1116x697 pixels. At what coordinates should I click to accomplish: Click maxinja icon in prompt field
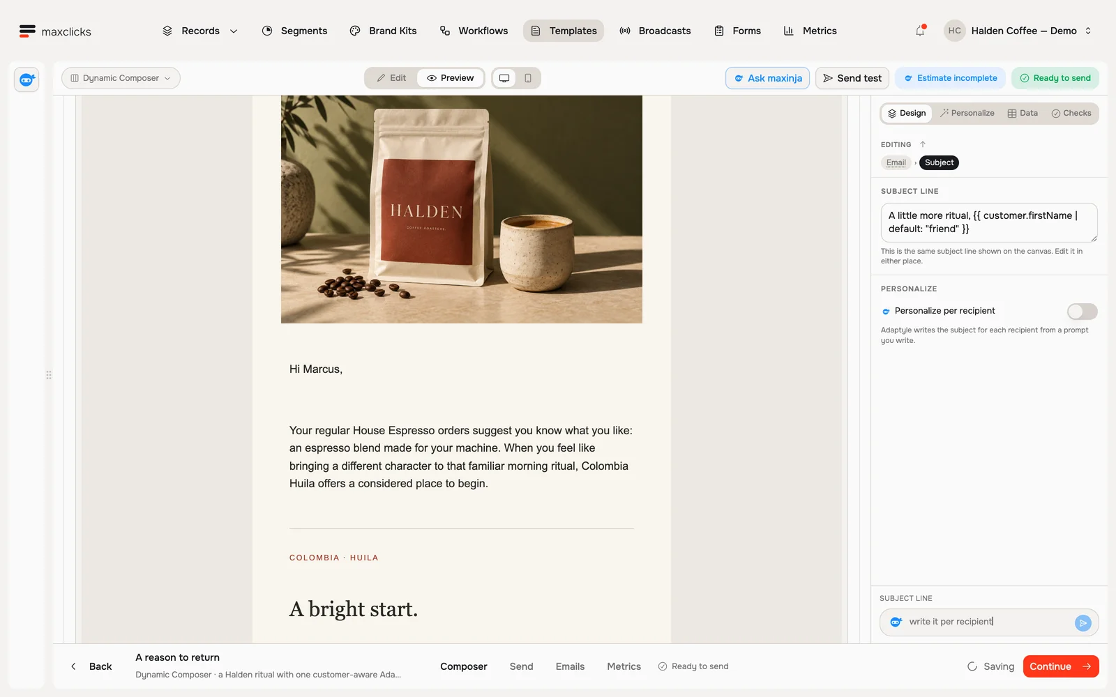click(x=896, y=622)
